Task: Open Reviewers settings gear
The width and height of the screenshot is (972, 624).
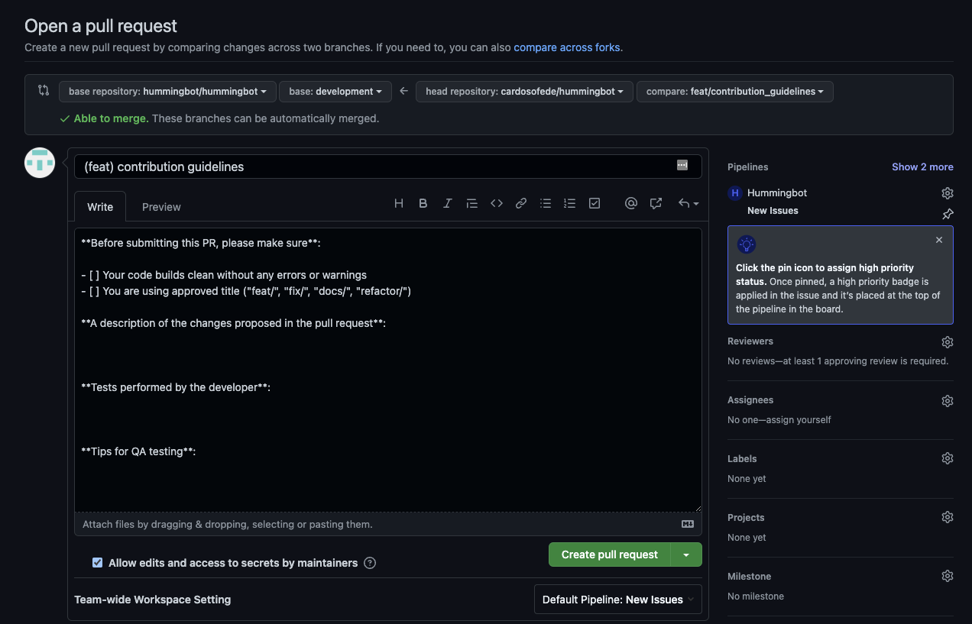Action: coord(947,341)
